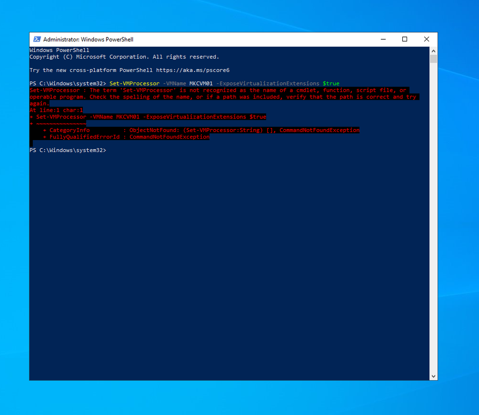Click the "Administrator: Windows PowerShell" title text
The height and width of the screenshot is (415, 479).
point(88,39)
